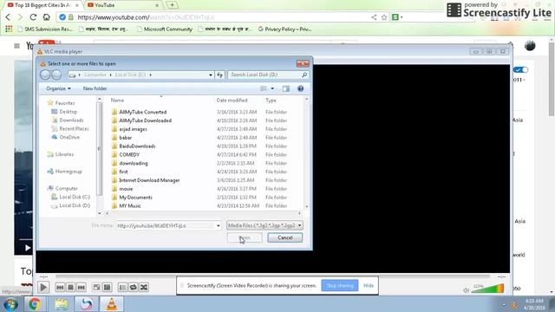This screenshot has height=312, width=555.
Task: Toggle VLC loop mode
Action: tap(133, 287)
